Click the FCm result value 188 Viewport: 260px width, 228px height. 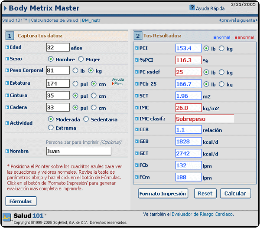tap(188, 177)
